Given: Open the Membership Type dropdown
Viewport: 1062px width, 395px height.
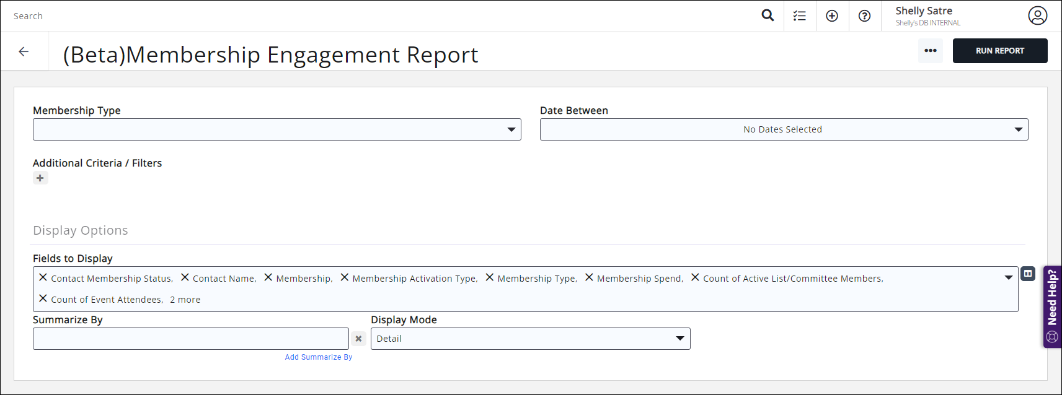Looking at the screenshot, I should [277, 129].
